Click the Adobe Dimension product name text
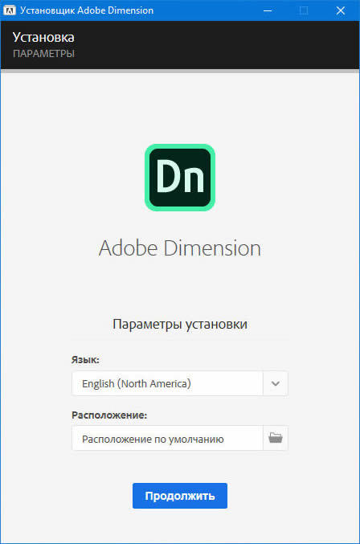 180,248
